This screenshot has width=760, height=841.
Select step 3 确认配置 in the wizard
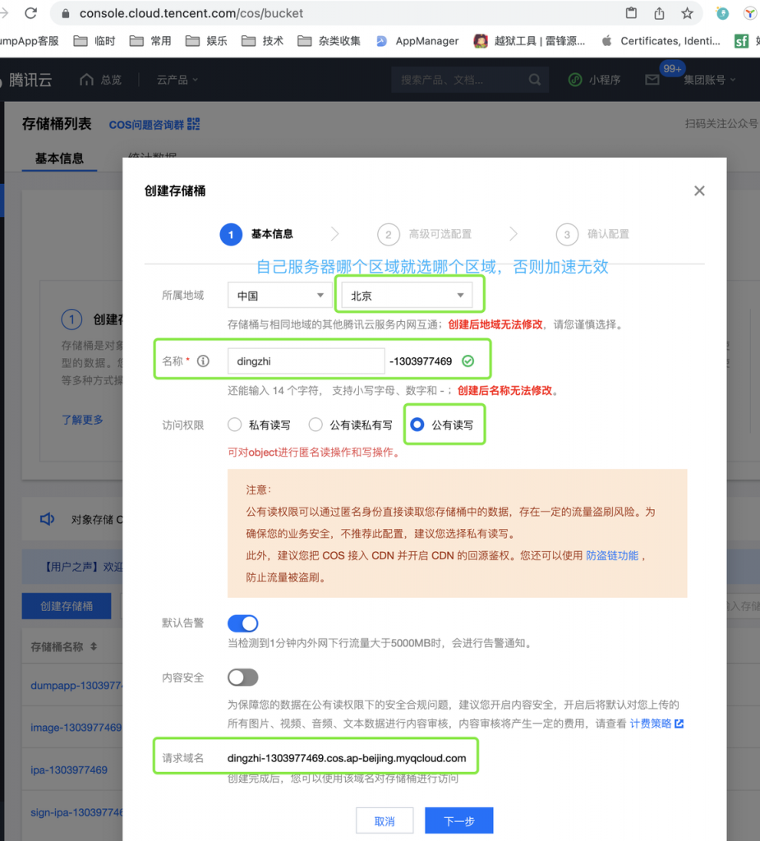[x=592, y=234]
